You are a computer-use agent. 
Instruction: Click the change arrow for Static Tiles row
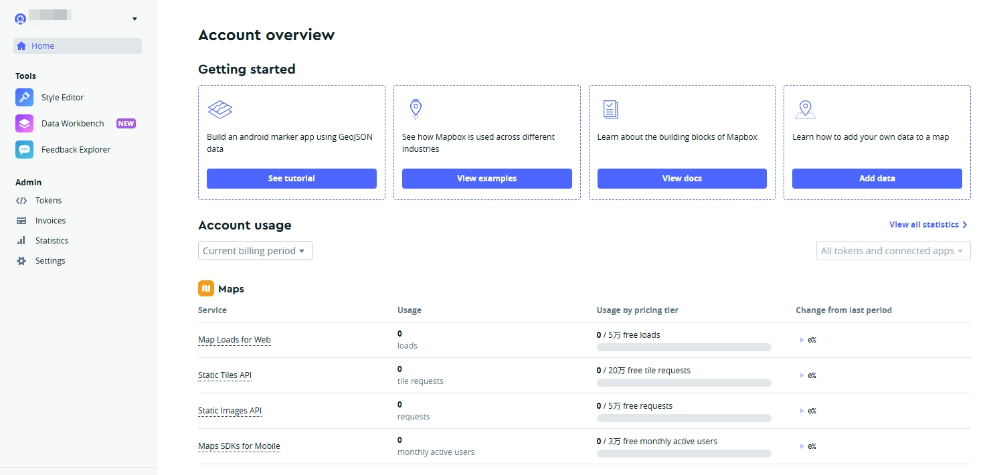coord(802,375)
